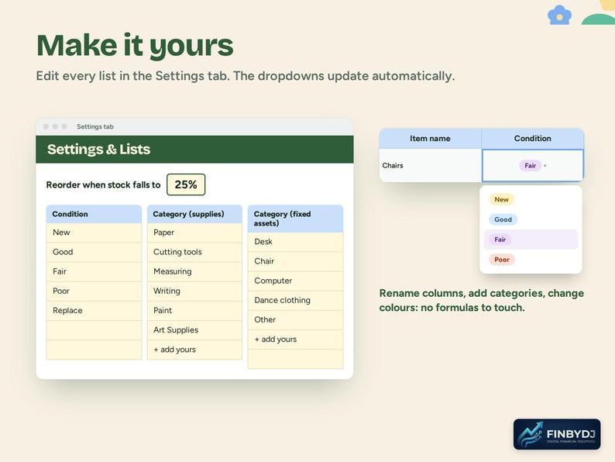This screenshot has width=615, height=462.
Task: Select the Cutting tools cell
Action: 194,252
